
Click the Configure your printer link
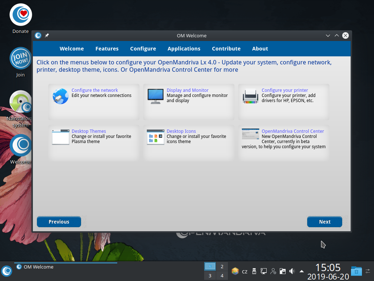285,90
